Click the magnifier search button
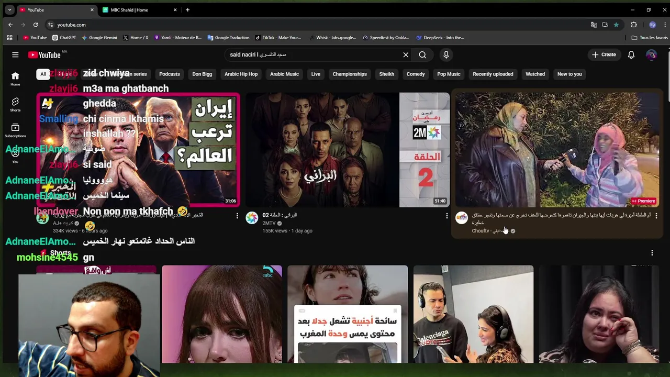670x377 pixels. 422,54
